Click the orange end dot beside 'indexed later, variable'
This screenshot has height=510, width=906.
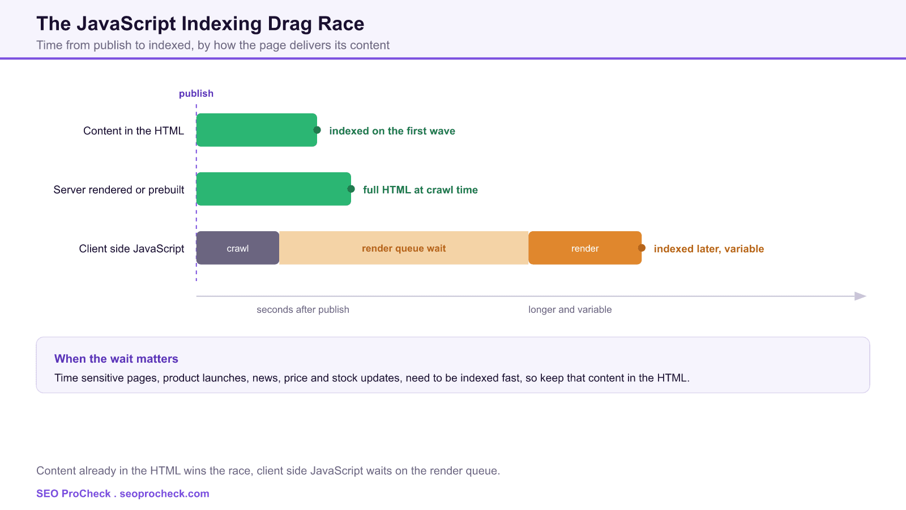point(642,248)
